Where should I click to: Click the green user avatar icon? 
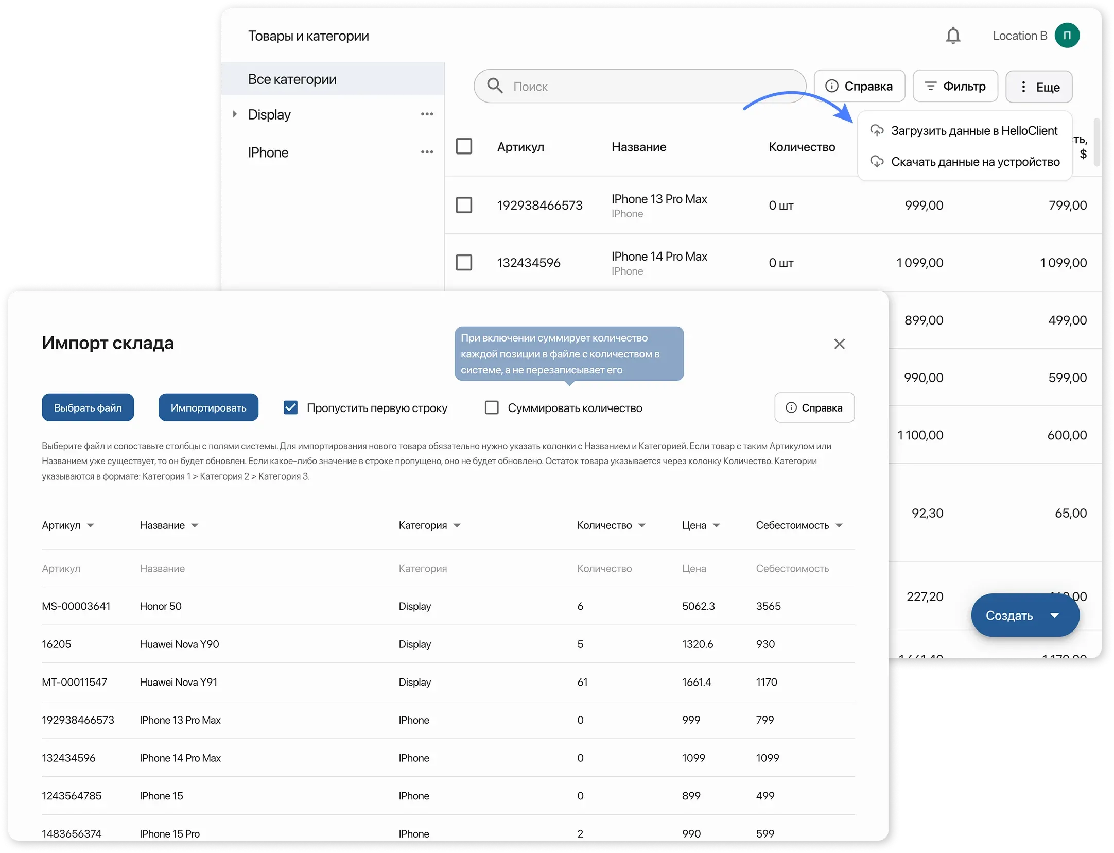(x=1067, y=36)
